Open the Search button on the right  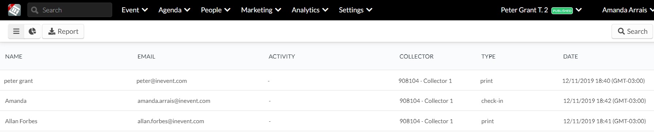pyautogui.click(x=632, y=31)
